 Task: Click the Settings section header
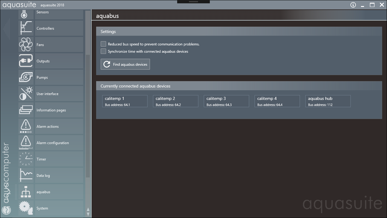click(x=239, y=31)
